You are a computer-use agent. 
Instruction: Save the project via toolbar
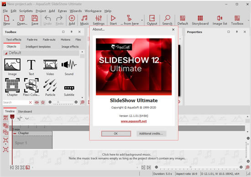coord(35,20)
